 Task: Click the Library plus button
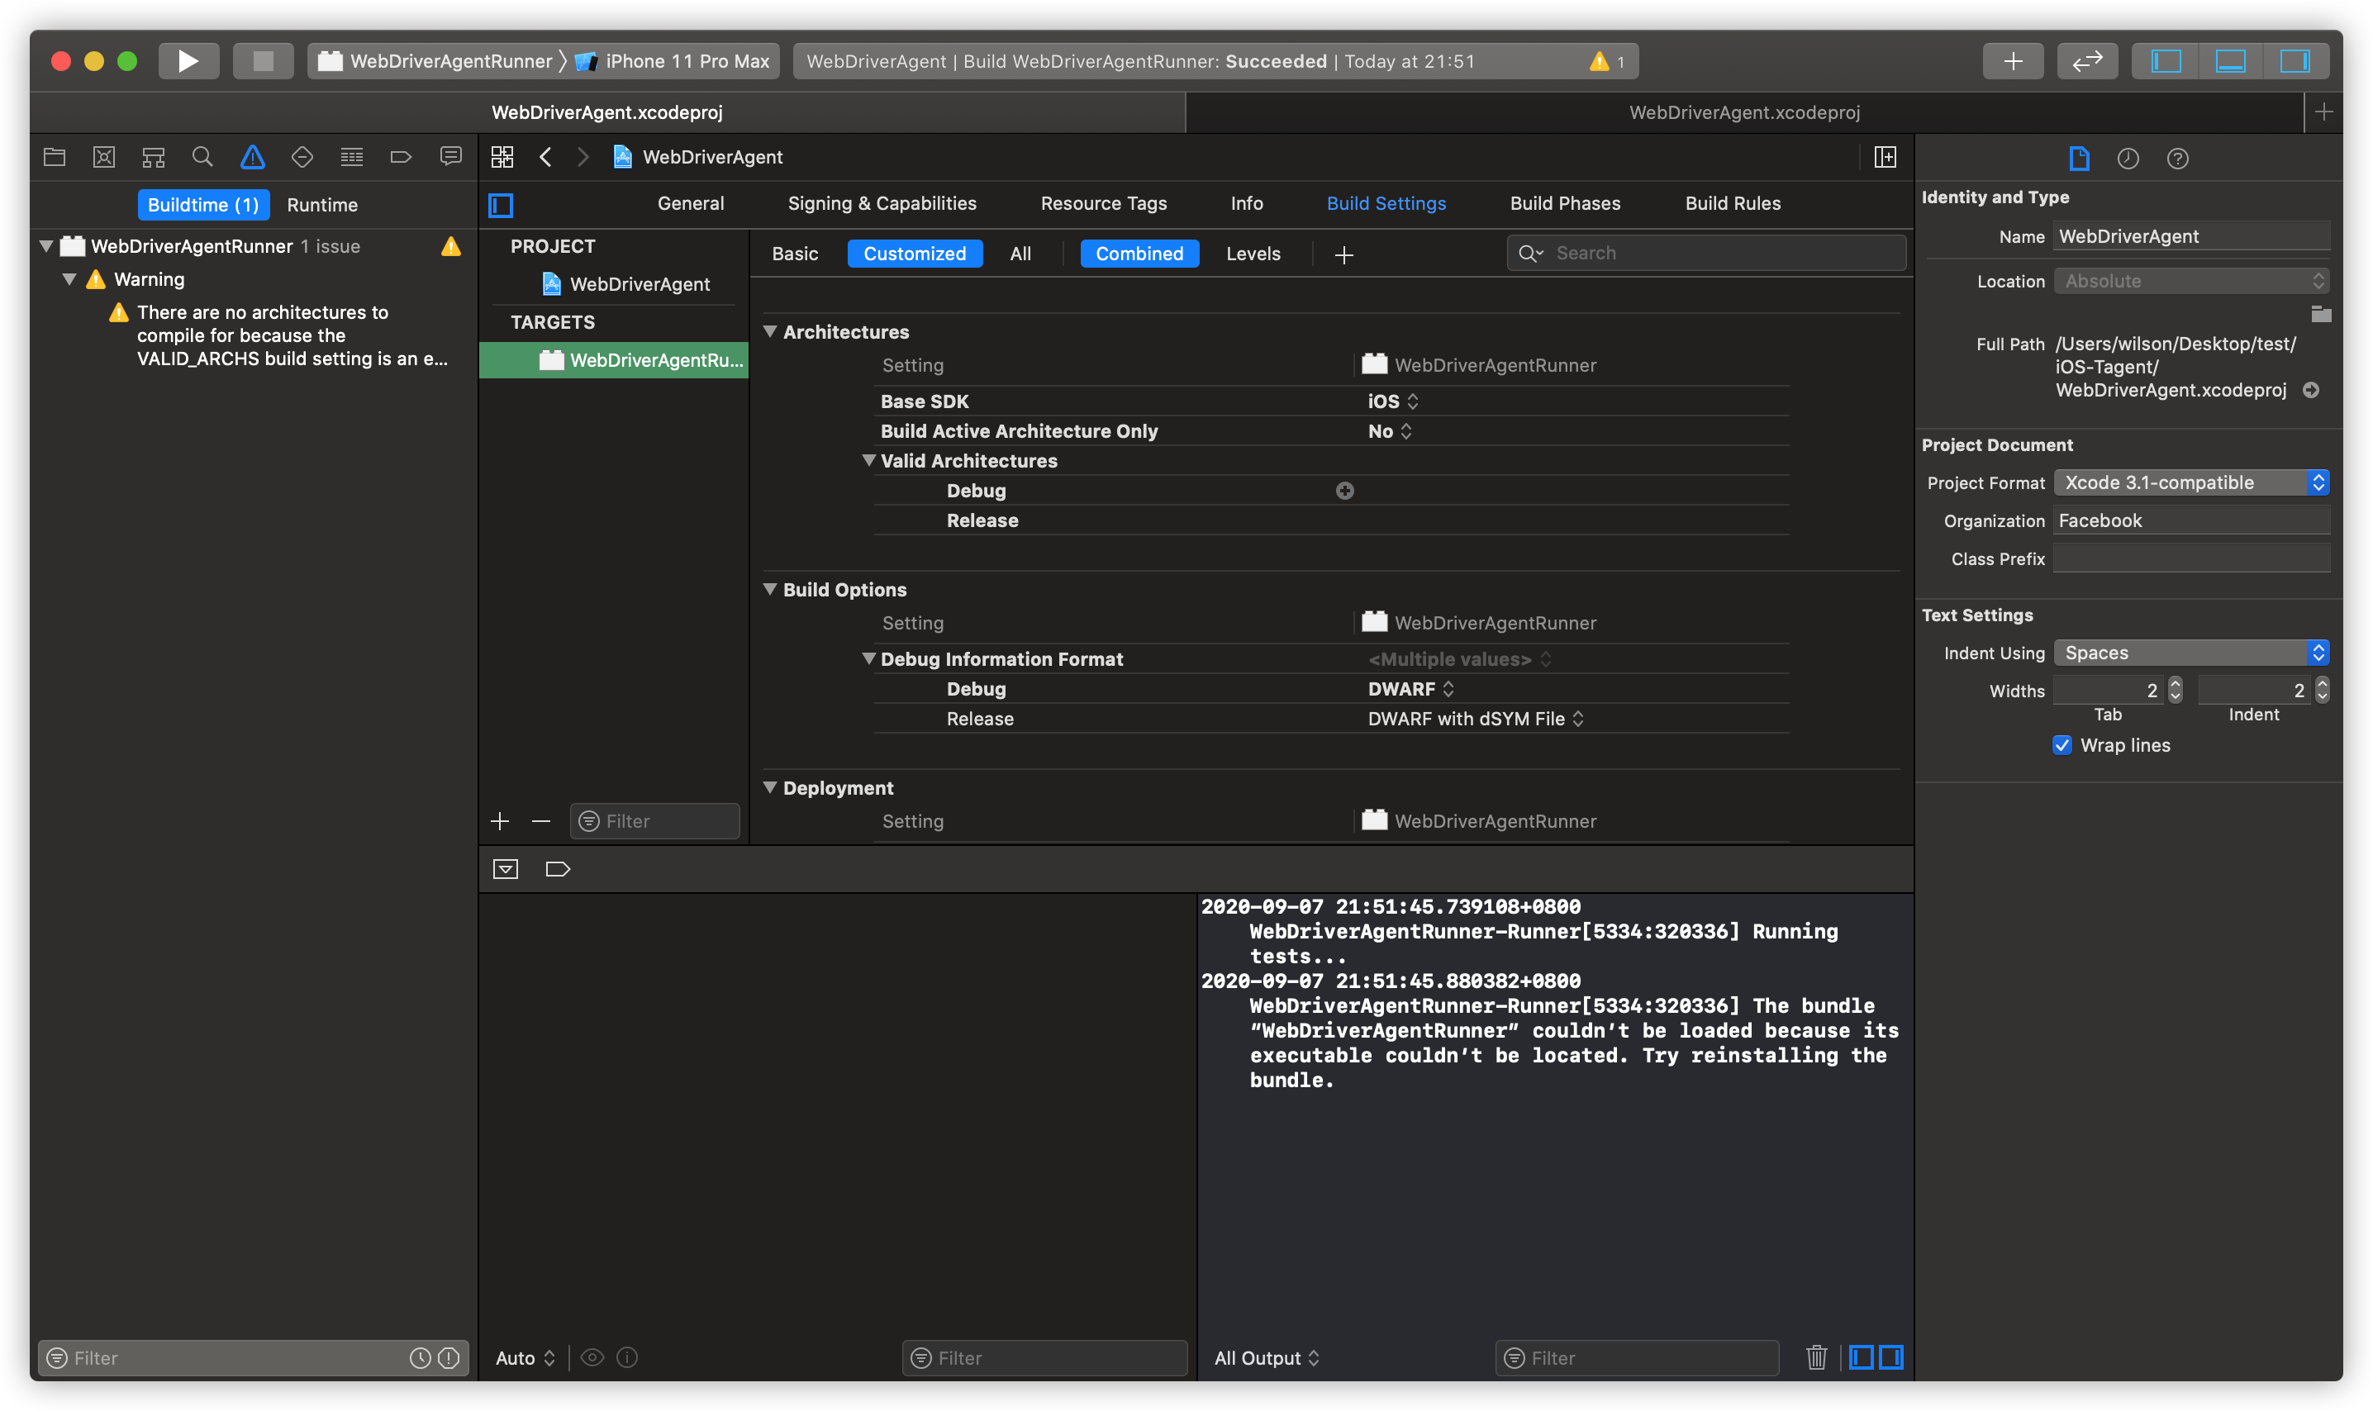[2012, 61]
